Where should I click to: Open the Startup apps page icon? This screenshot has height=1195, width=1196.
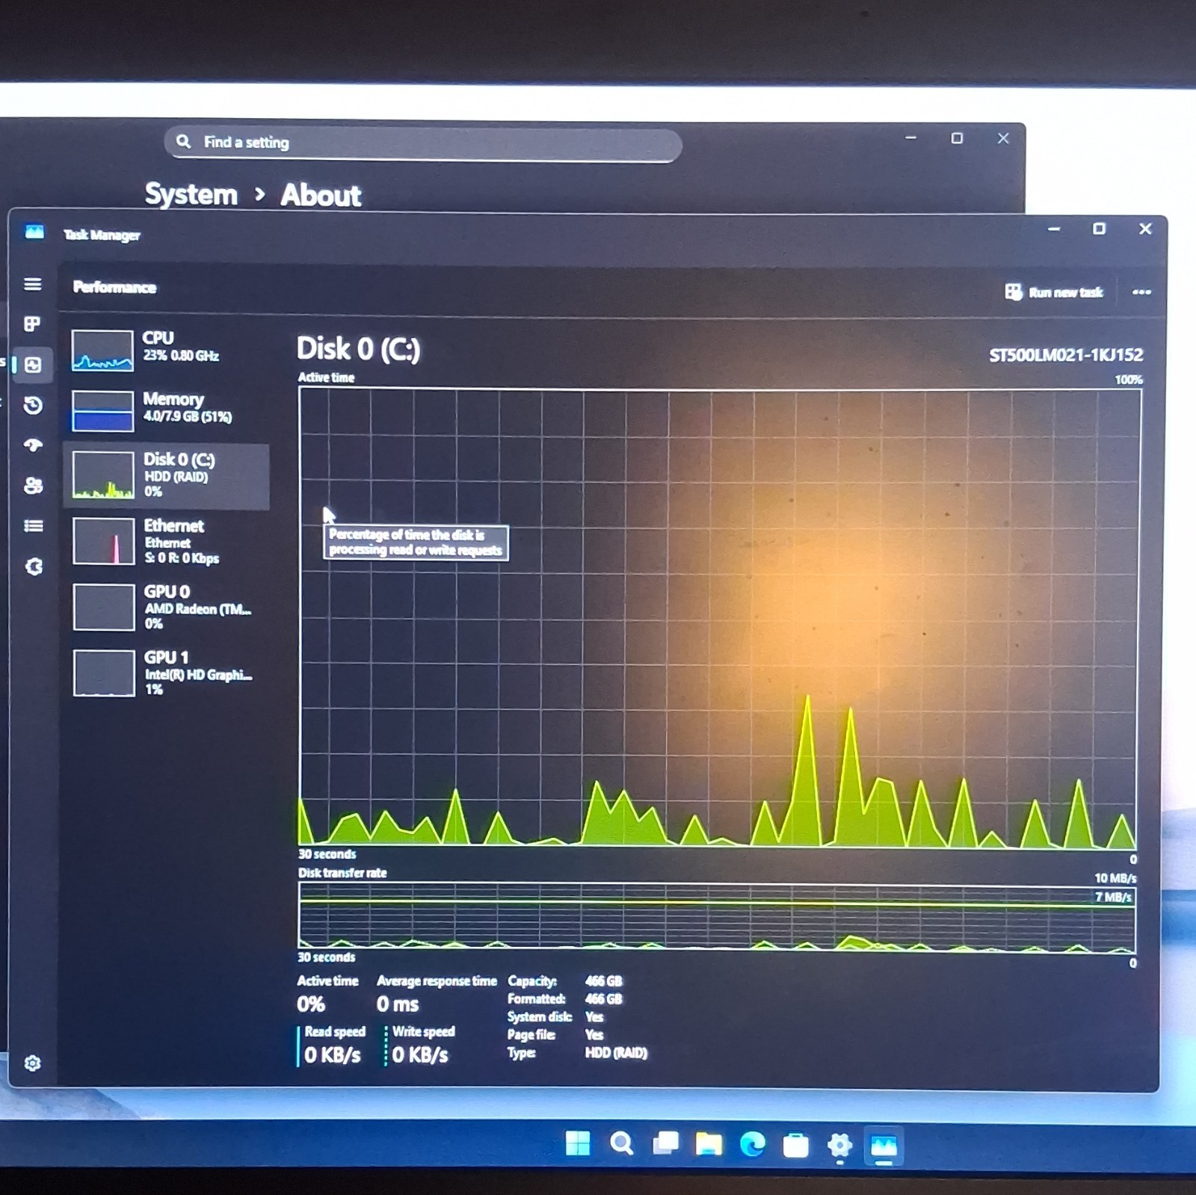pyautogui.click(x=33, y=445)
